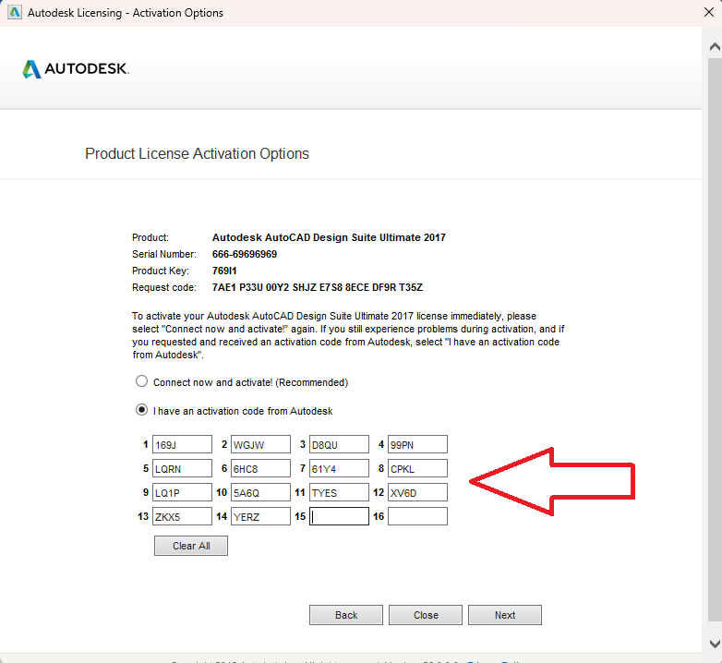
Task: Click the Autodesk logo in header
Action: pos(76,68)
